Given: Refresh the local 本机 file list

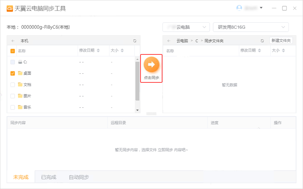Looking at the screenshot, I should coord(135,41).
